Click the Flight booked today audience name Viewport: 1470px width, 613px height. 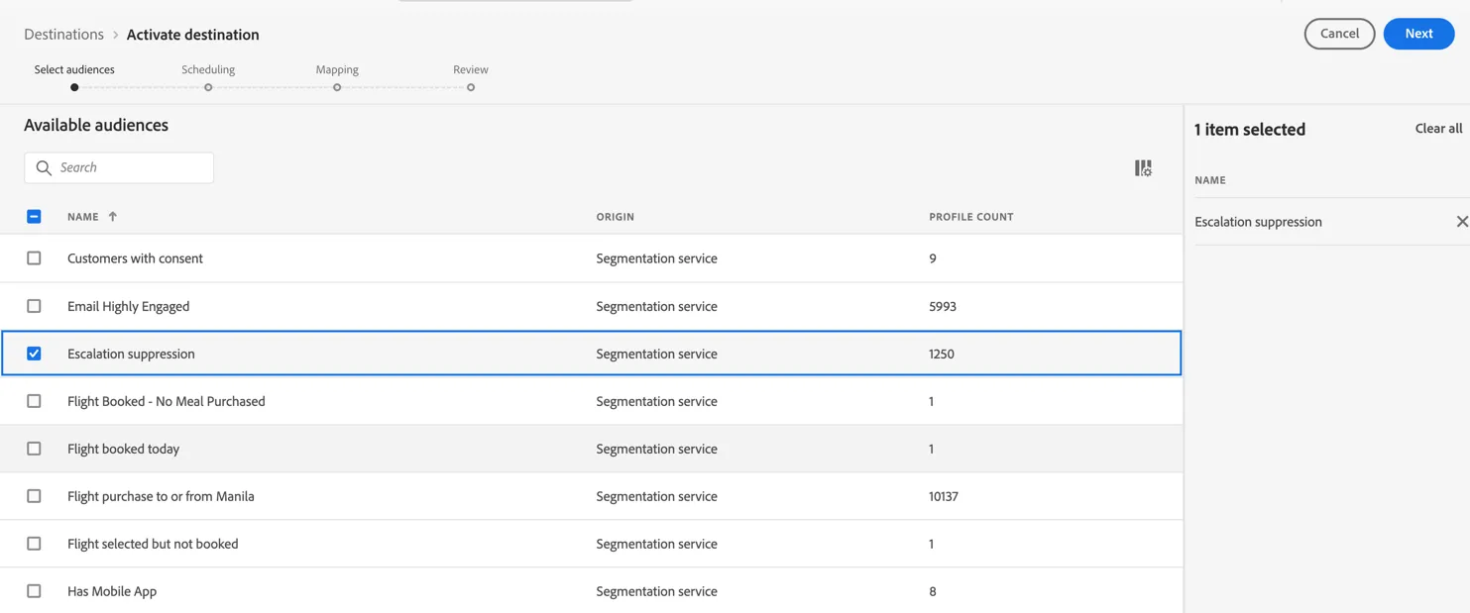pyautogui.click(x=123, y=449)
